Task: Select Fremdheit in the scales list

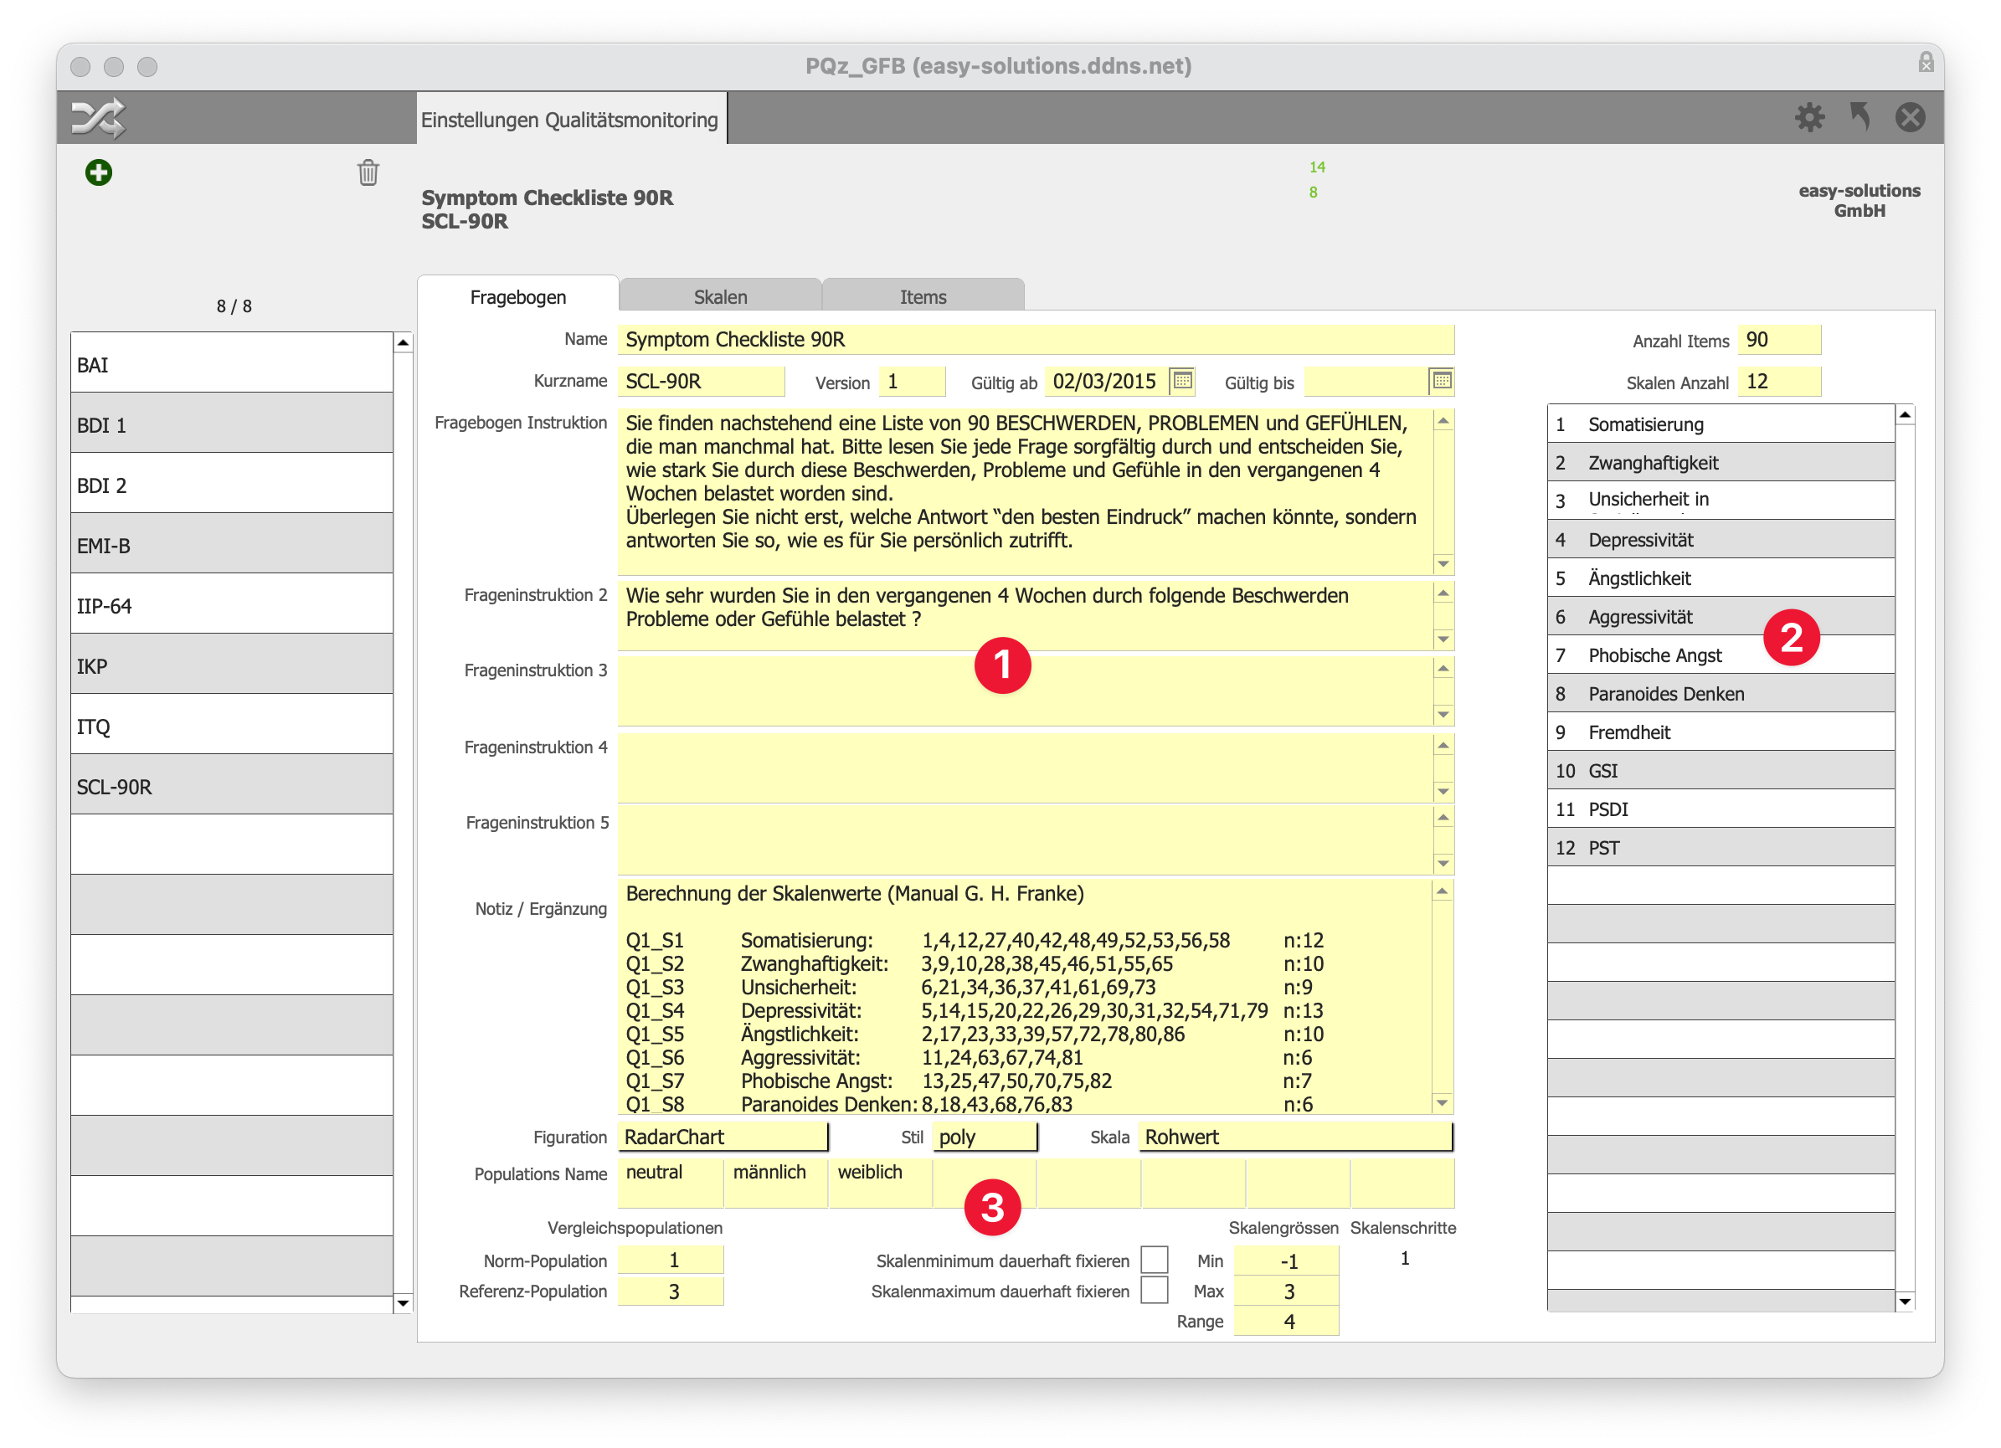Action: tap(1721, 732)
